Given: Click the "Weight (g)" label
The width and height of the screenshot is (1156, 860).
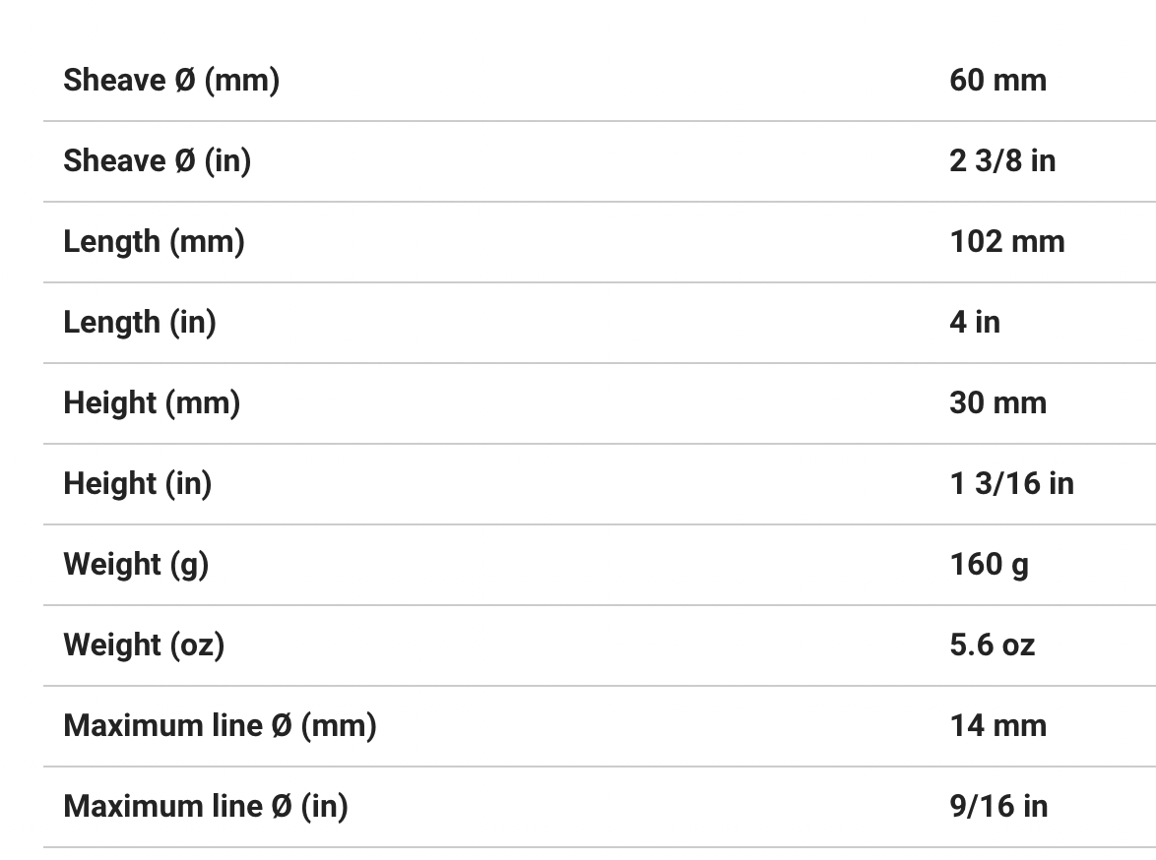Looking at the screenshot, I should [136, 565].
